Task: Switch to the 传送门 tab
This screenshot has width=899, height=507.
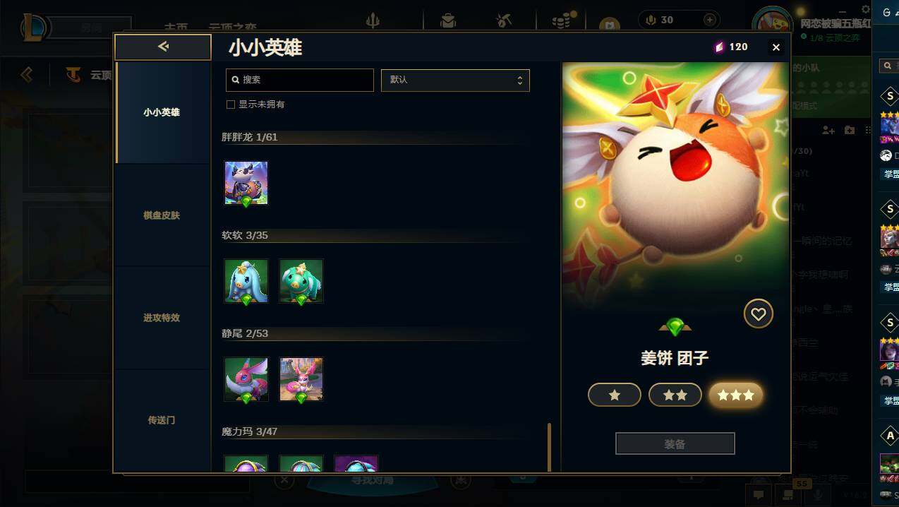Action: [162, 420]
